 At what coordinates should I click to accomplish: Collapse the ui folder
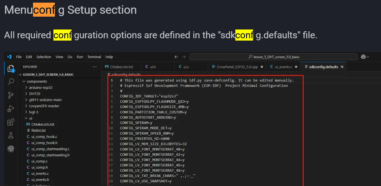coord(30,118)
